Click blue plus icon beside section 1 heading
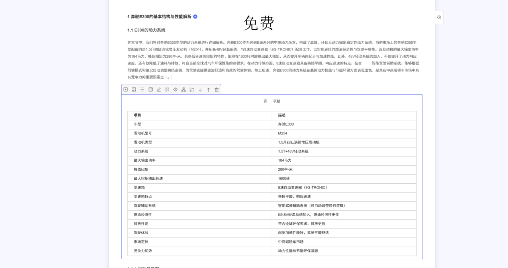The width and height of the screenshot is (508, 268). [195, 16]
